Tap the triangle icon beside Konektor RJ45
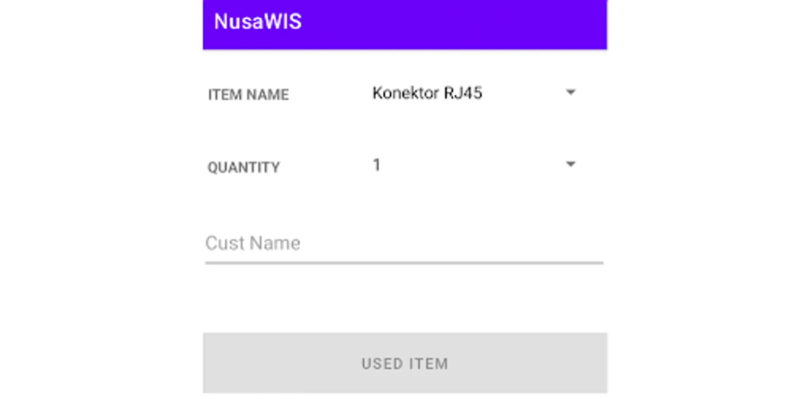This screenshot has width=811, height=399. (x=570, y=92)
